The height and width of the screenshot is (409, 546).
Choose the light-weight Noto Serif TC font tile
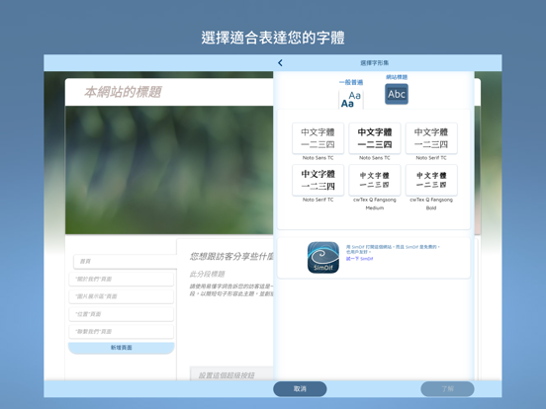(431, 138)
